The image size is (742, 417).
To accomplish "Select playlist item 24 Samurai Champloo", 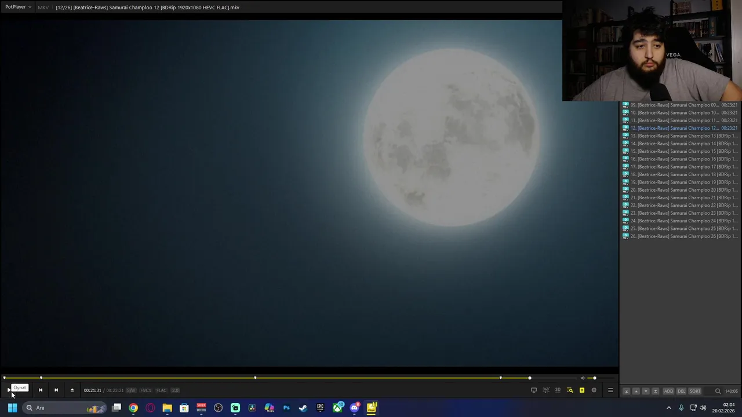I will (680, 221).
